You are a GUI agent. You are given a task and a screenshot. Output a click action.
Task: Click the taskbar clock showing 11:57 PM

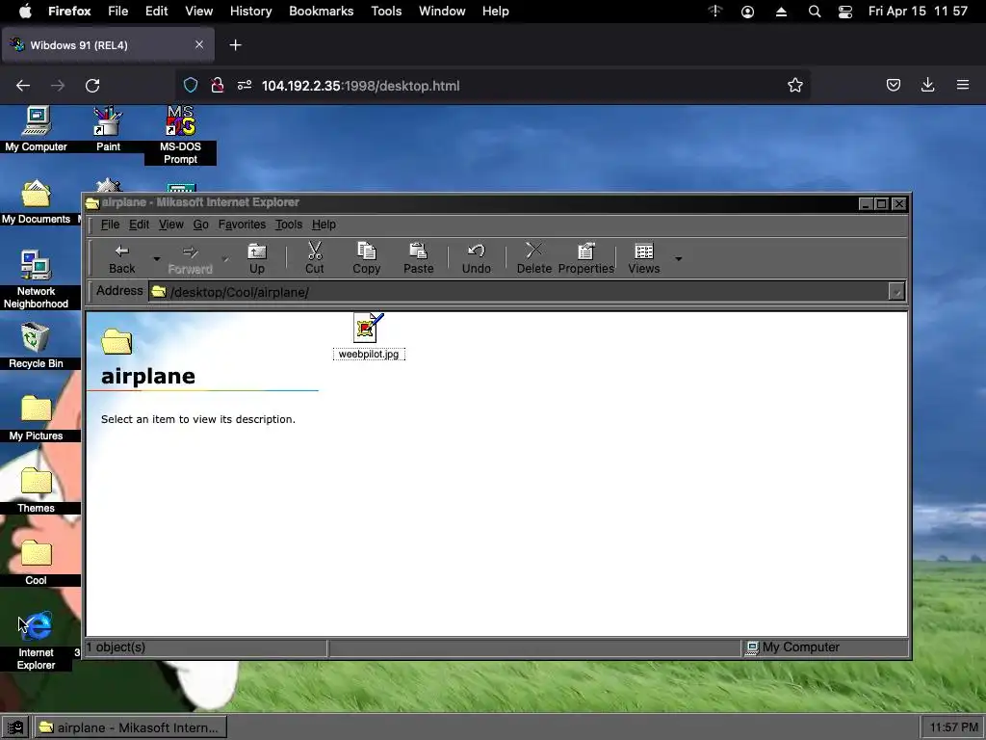tap(953, 727)
